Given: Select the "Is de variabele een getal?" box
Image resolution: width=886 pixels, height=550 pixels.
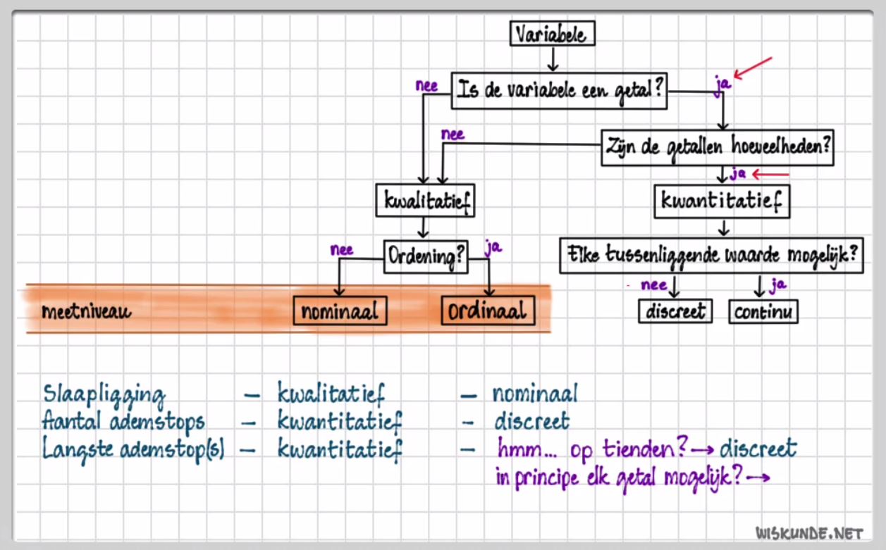Looking at the screenshot, I should click(560, 91).
